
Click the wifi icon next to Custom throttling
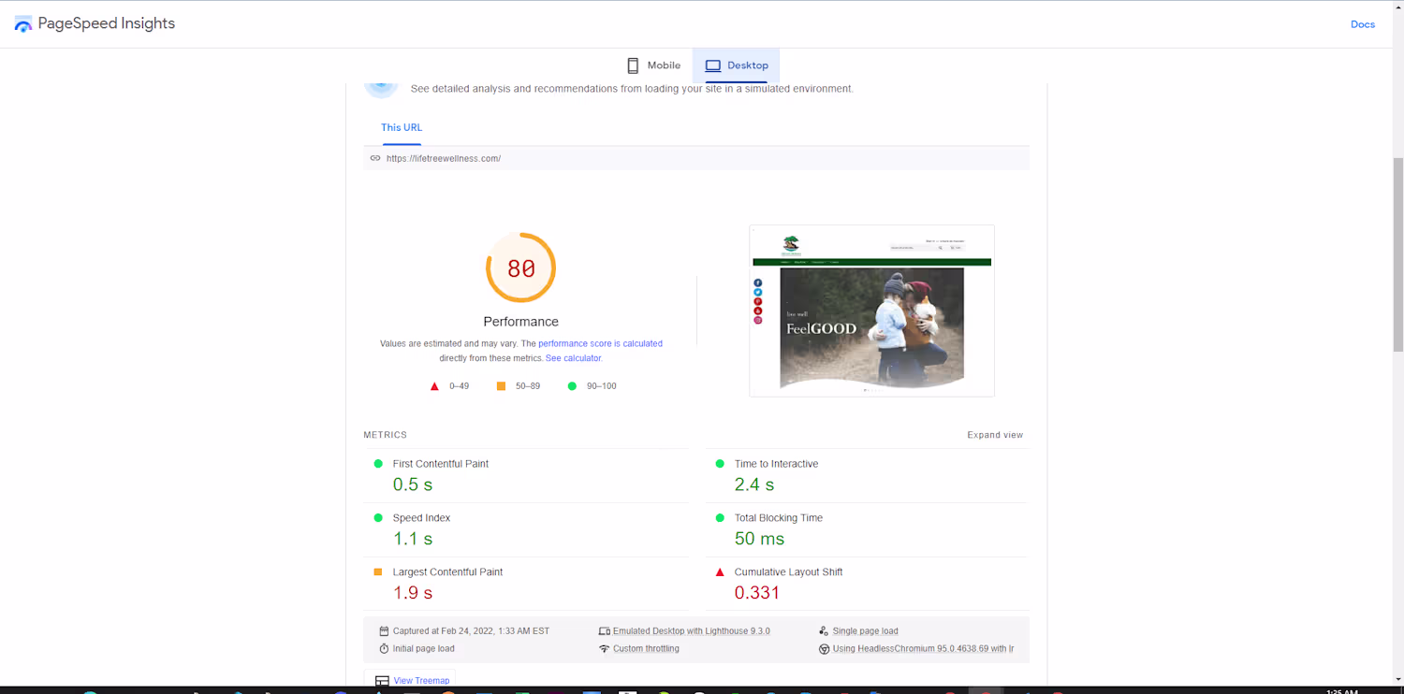point(604,649)
